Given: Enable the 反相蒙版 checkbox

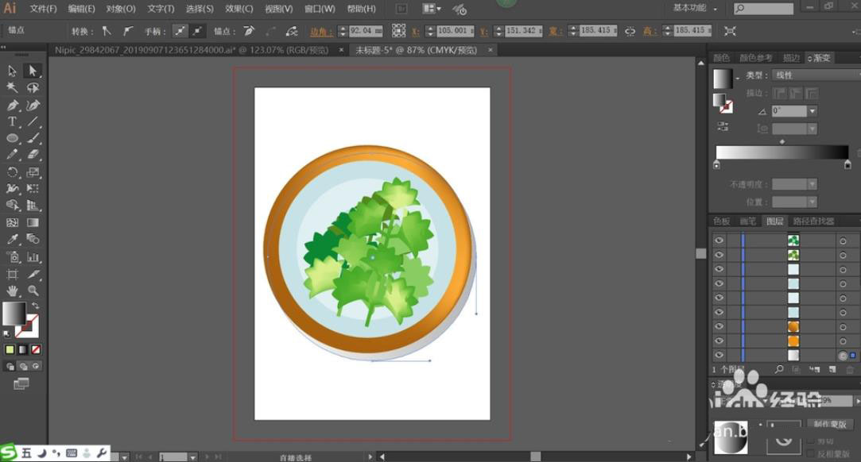Looking at the screenshot, I should pyautogui.click(x=812, y=454).
